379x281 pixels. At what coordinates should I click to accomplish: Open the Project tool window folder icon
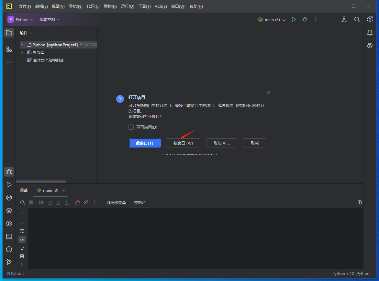click(x=9, y=33)
